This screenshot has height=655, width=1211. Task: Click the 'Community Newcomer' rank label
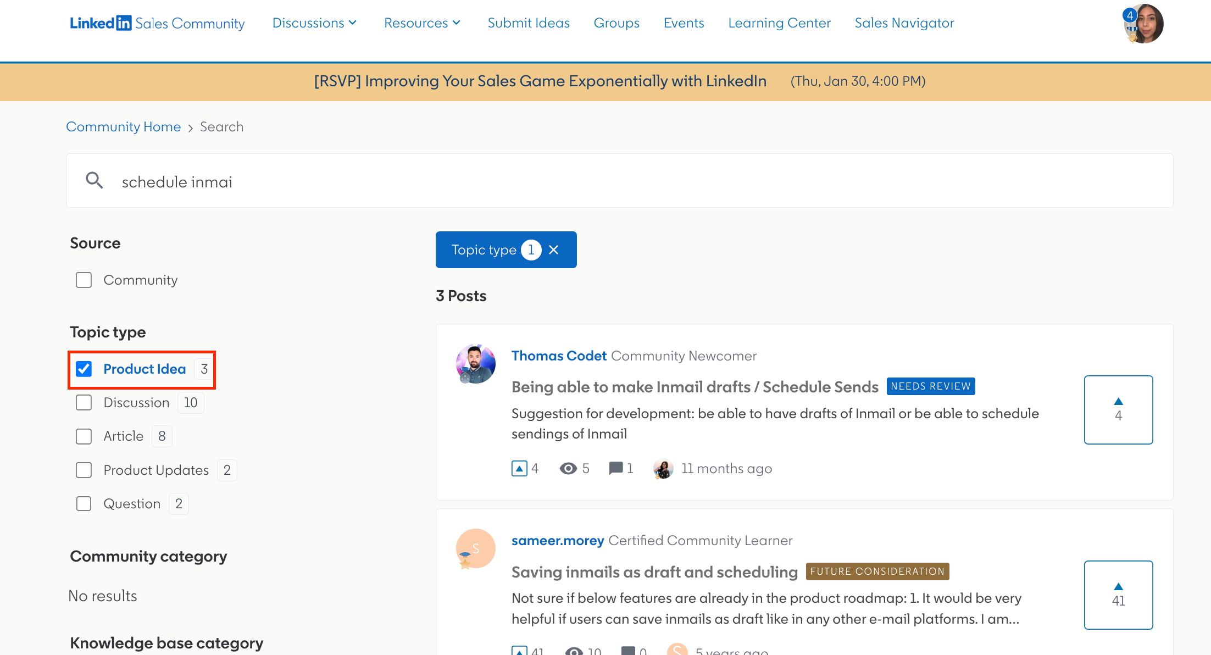(x=684, y=356)
